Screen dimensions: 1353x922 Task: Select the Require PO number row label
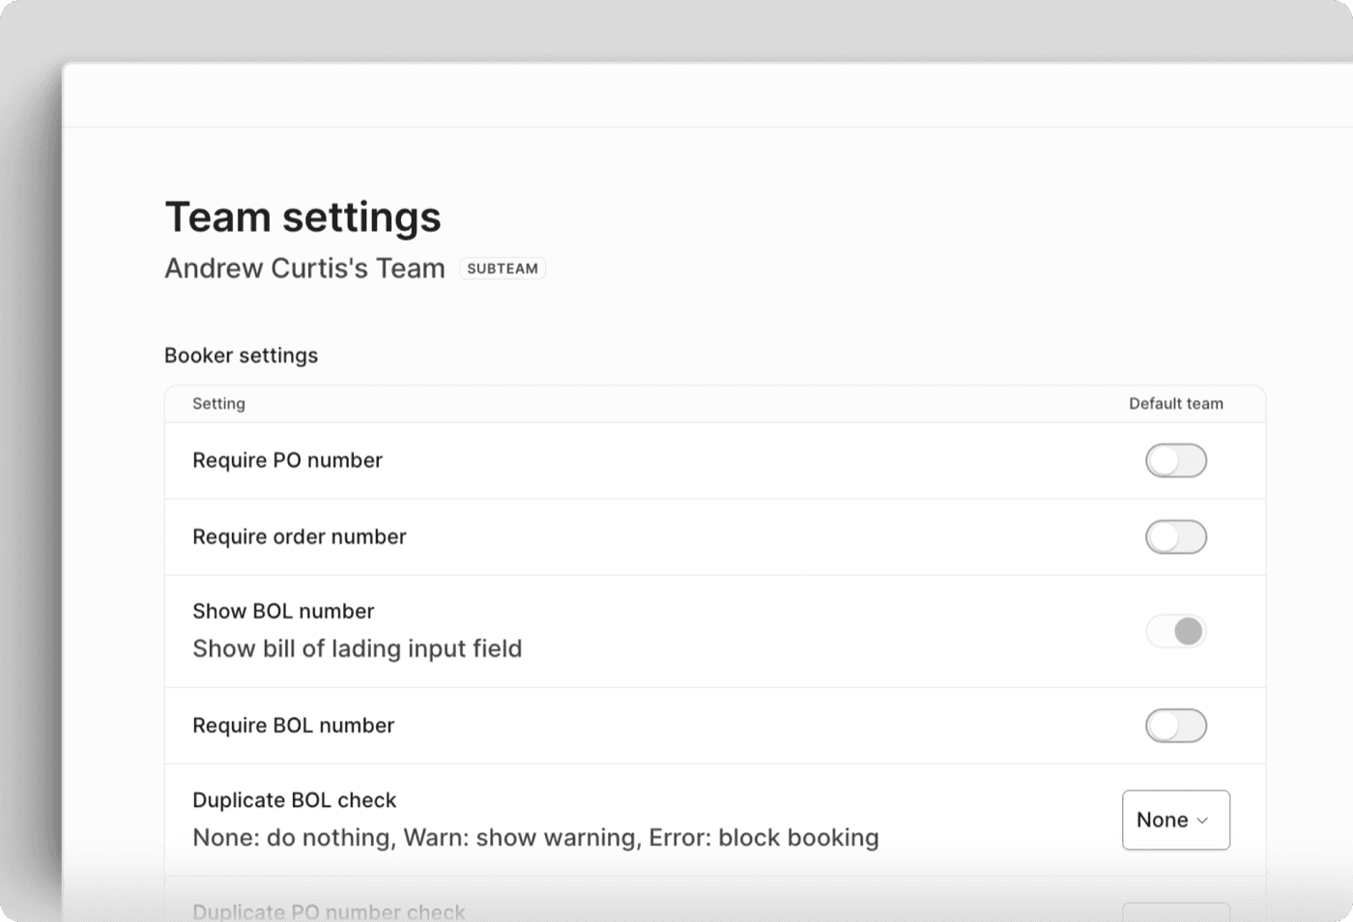point(287,460)
